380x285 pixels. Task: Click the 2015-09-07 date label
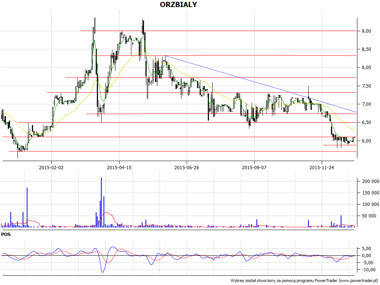point(254,167)
